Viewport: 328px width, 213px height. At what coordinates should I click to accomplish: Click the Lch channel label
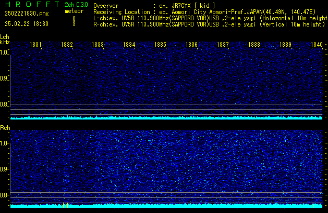(x=5, y=37)
